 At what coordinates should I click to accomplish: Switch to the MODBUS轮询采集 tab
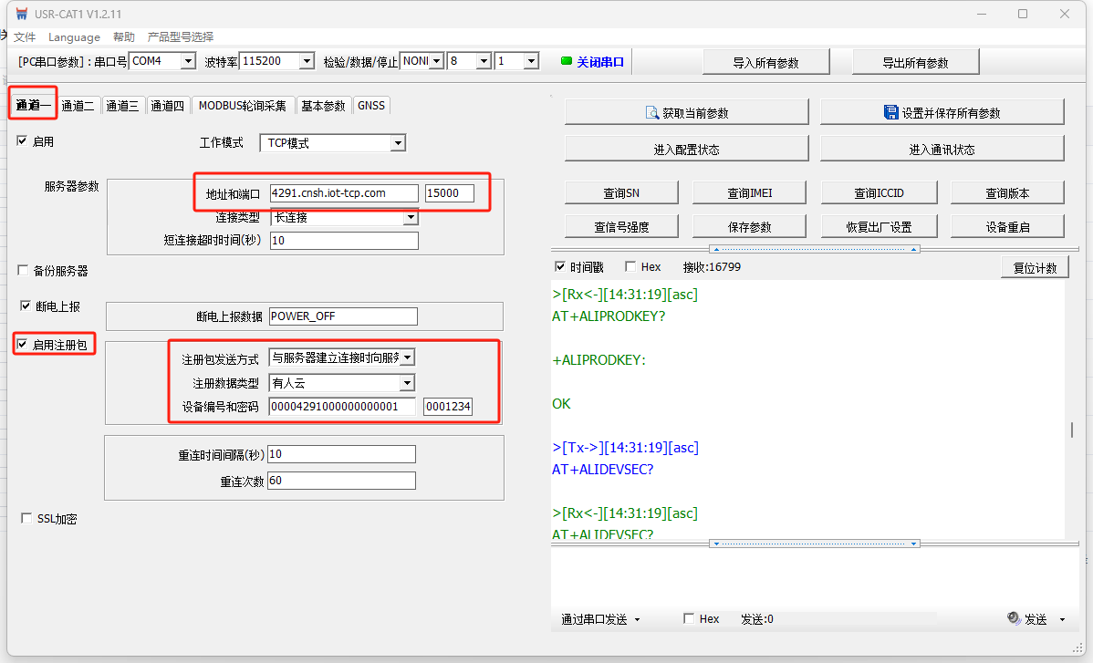[242, 105]
